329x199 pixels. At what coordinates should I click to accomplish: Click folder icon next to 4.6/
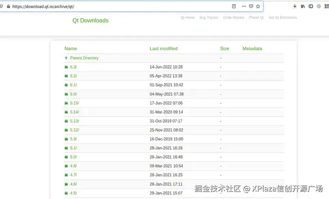[66, 184]
